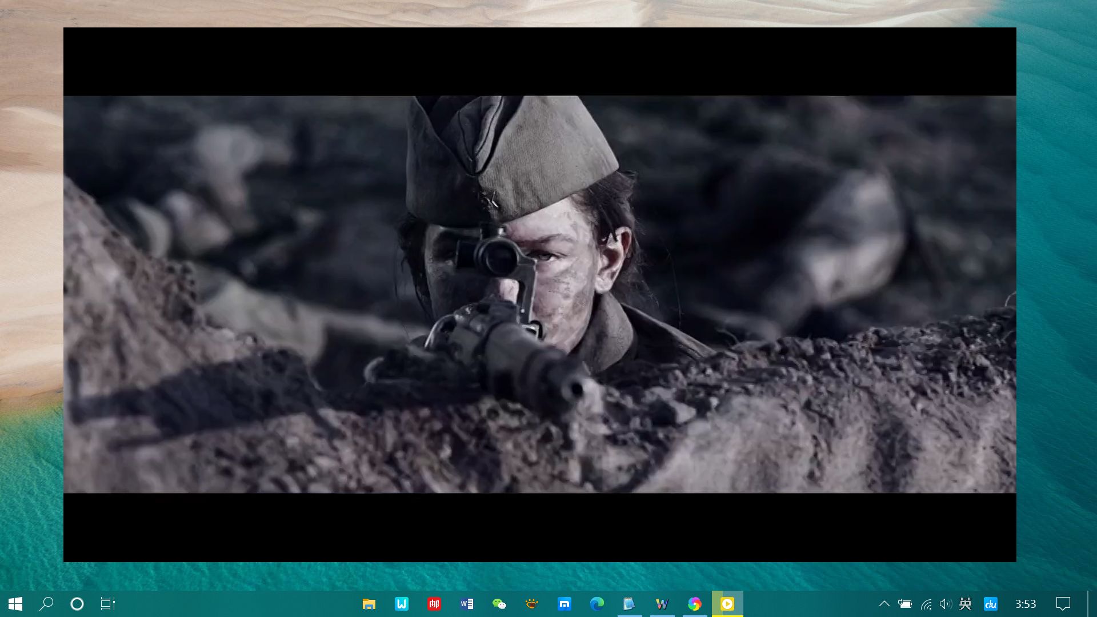Click the Cortana circle on the taskbar
1097x617 pixels.
[x=76, y=604]
